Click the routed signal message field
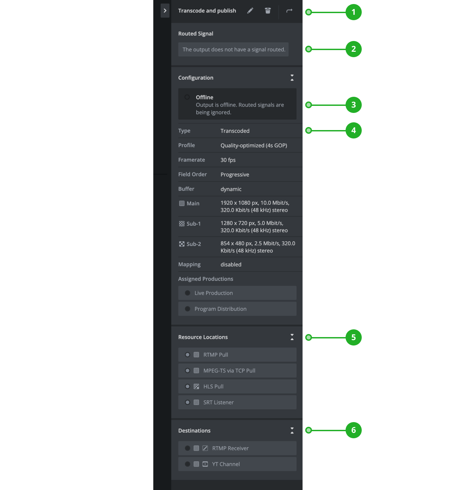Screen dimensions: 474x490 pyautogui.click(x=233, y=49)
